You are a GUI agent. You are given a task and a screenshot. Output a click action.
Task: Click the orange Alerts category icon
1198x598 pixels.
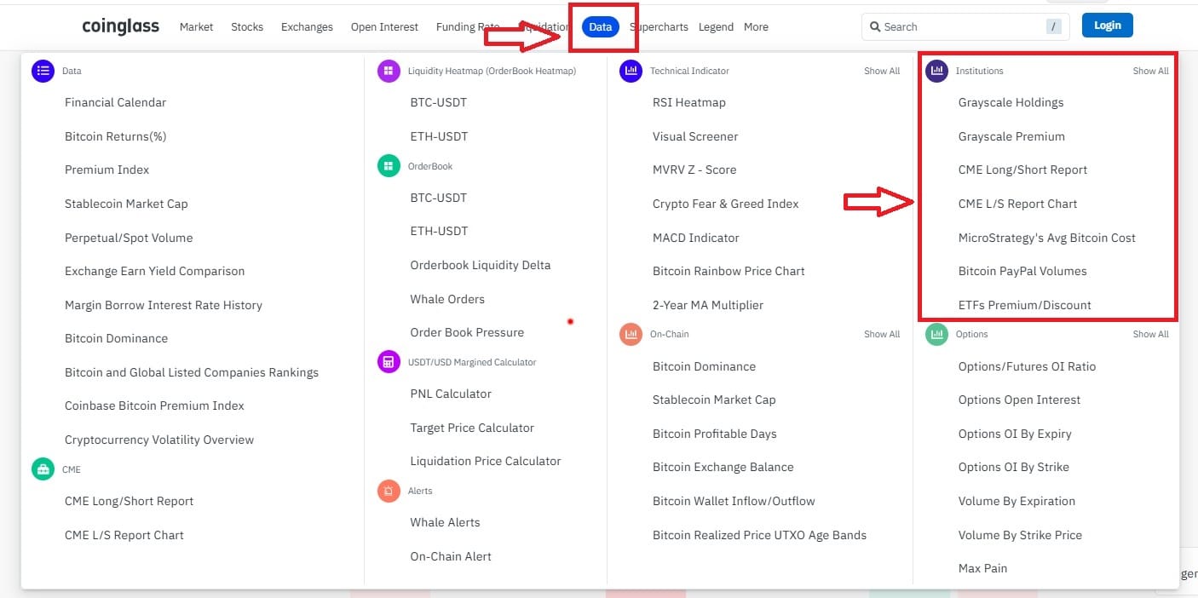click(x=389, y=491)
